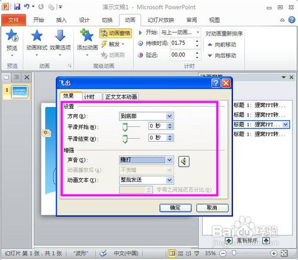Click the OK button in dialog
This screenshot has height=260, width=298.
click(175, 208)
